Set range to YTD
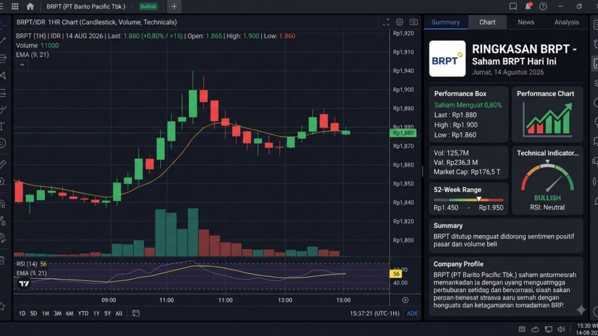 pos(83,313)
